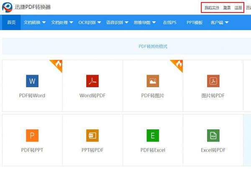Open the PDF转Excel green E icon
This screenshot has height=169, width=251.
[x=153, y=136]
